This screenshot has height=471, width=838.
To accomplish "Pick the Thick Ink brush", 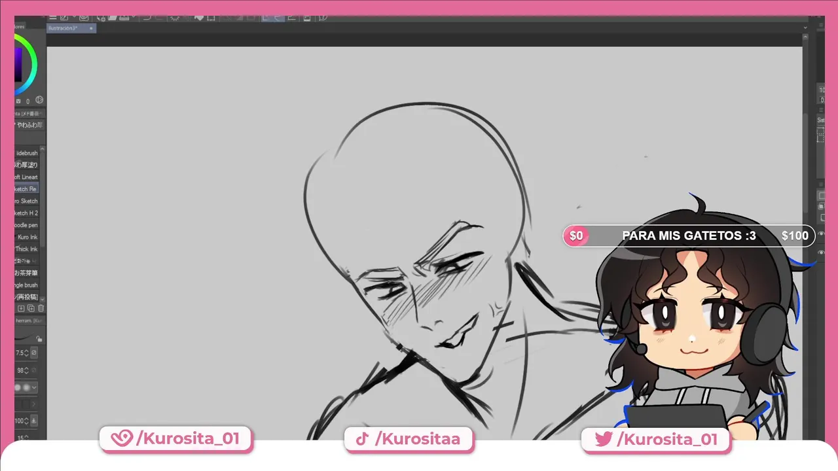I will [x=27, y=249].
